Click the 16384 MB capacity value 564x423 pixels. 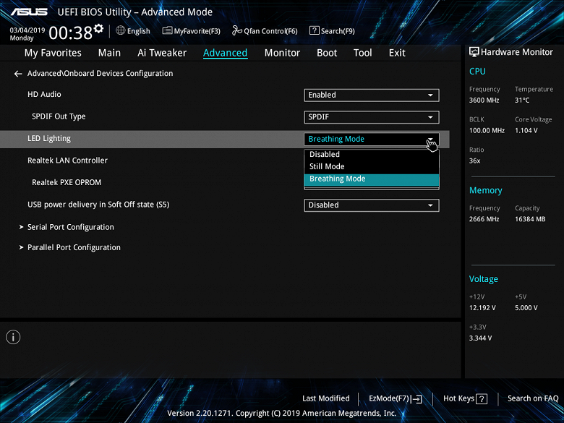[530, 219]
